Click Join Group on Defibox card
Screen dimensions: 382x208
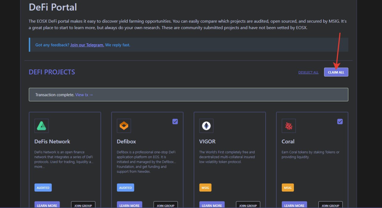pos(166,205)
